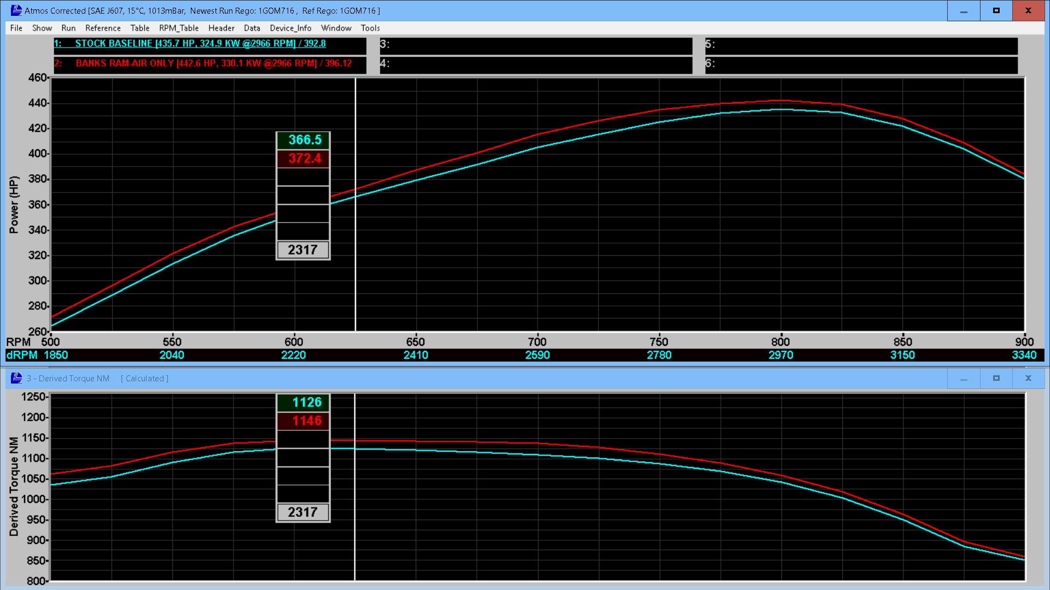Open the Reference menu
Image resolution: width=1050 pixels, height=590 pixels.
[x=103, y=28]
